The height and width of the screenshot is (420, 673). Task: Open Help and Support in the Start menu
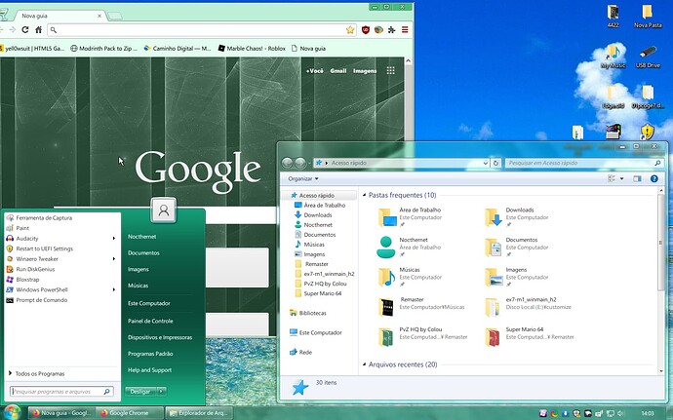pos(149,369)
